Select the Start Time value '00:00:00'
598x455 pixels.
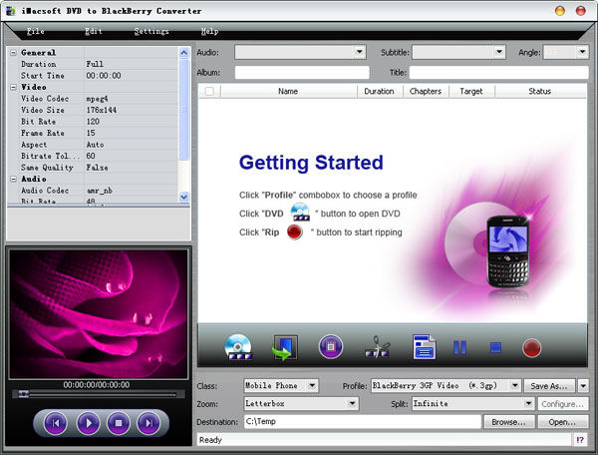104,76
